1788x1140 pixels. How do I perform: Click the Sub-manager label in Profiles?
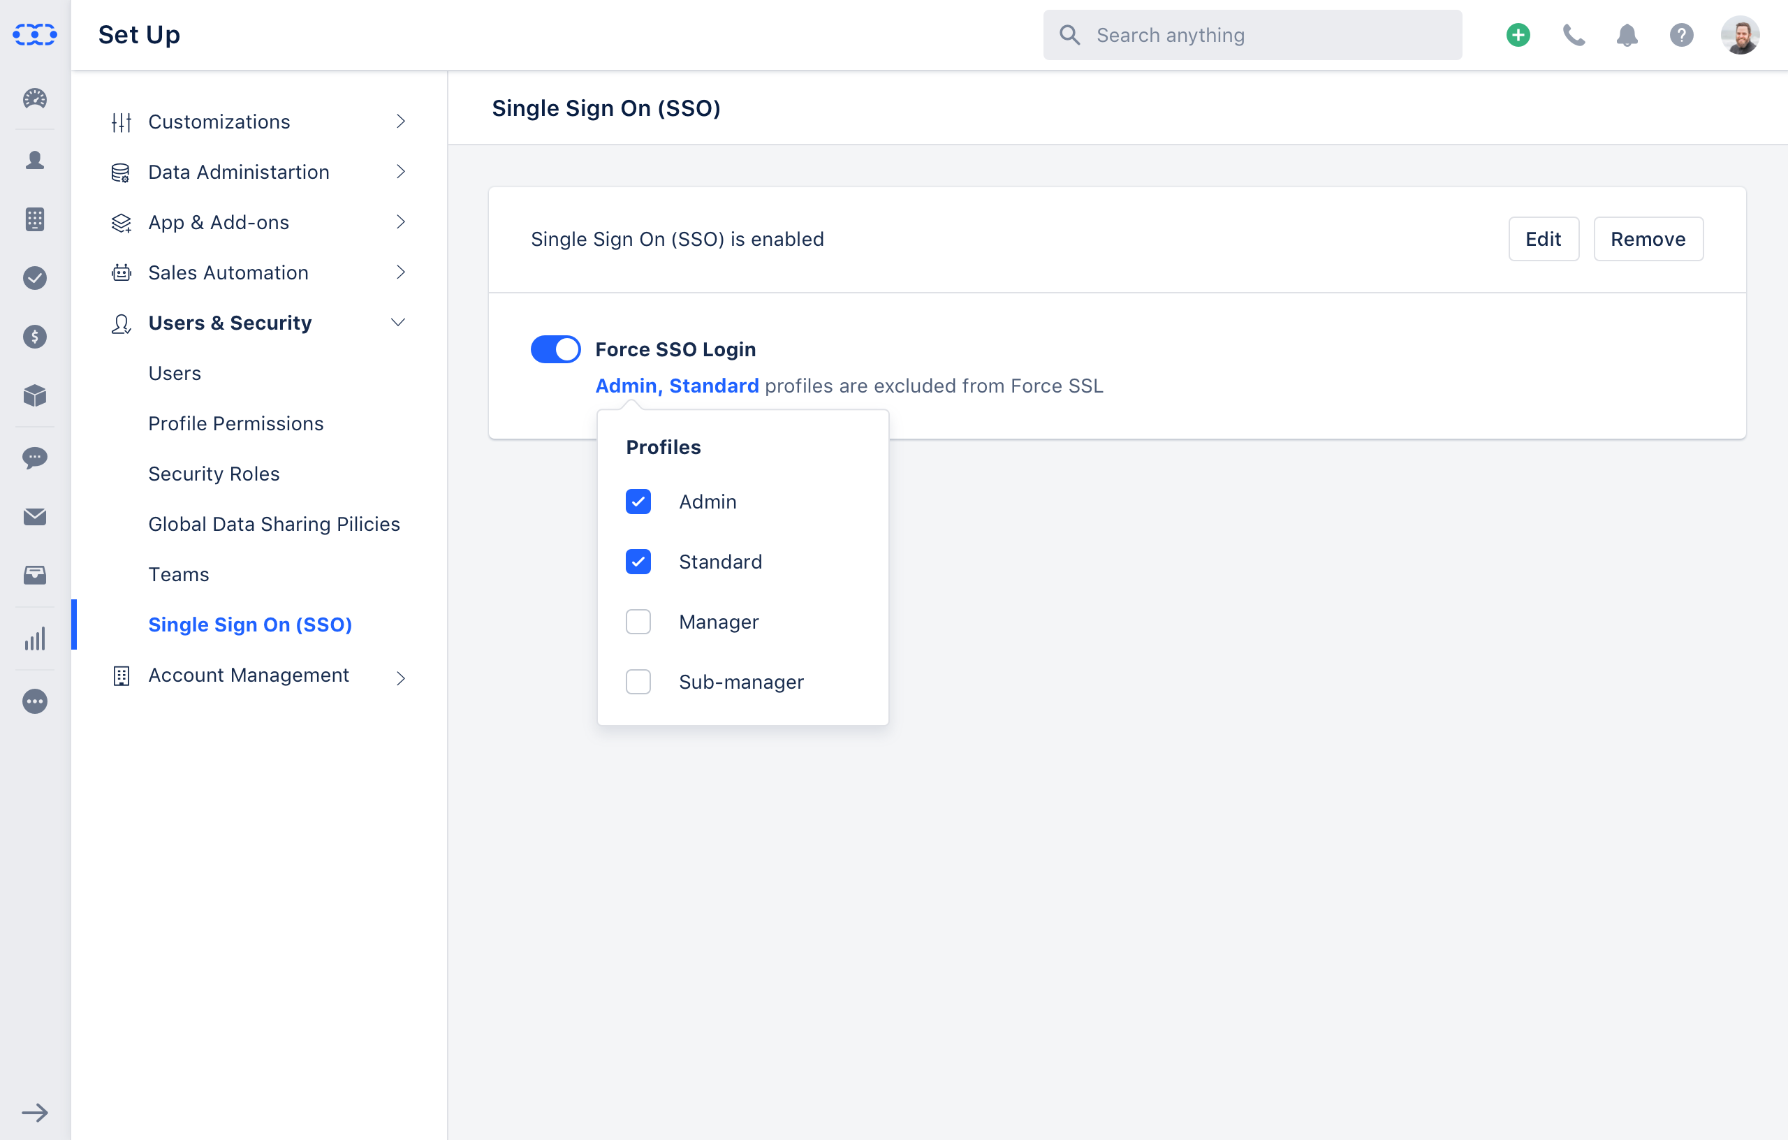741,682
